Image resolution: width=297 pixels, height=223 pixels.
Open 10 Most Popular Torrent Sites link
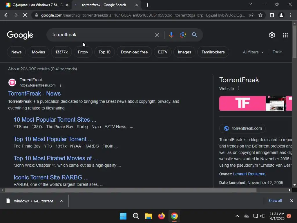pos(55,120)
